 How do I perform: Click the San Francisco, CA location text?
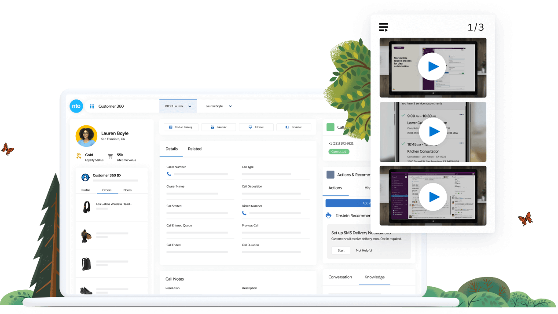coord(113,139)
